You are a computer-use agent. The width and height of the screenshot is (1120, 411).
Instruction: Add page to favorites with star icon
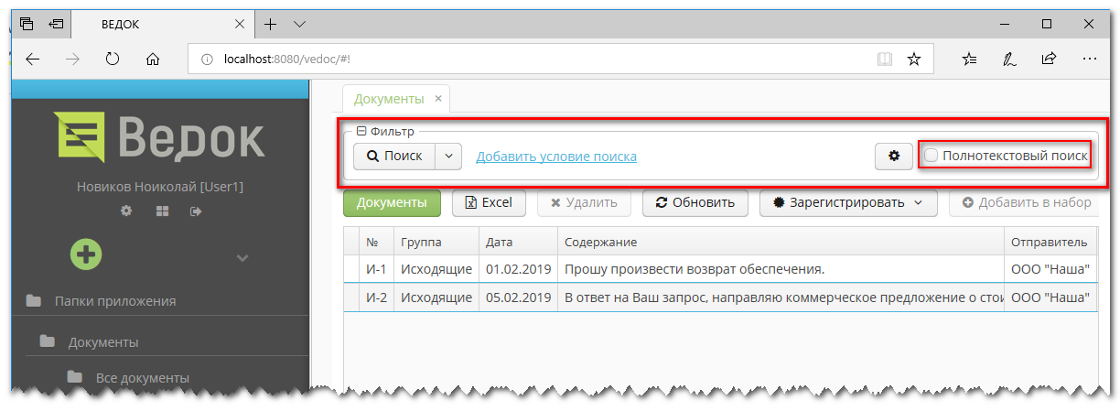tap(913, 59)
